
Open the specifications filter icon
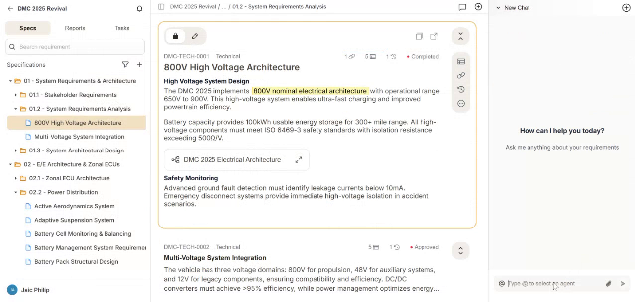(x=125, y=65)
